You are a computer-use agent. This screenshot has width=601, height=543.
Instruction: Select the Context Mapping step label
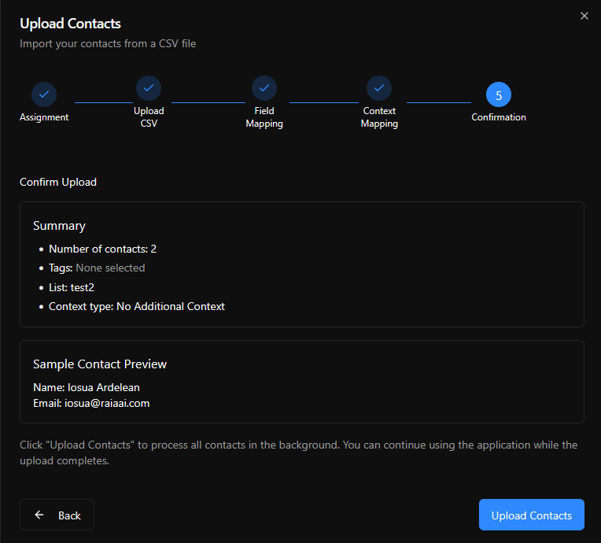pyautogui.click(x=379, y=117)
